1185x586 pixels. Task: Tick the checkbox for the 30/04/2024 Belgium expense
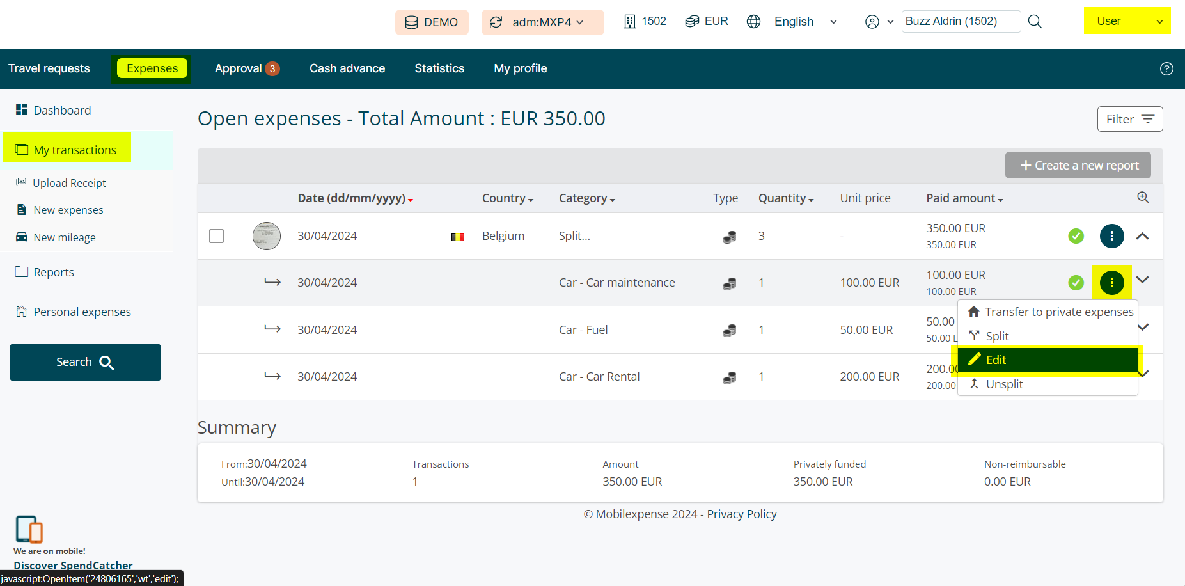point(217,236)
